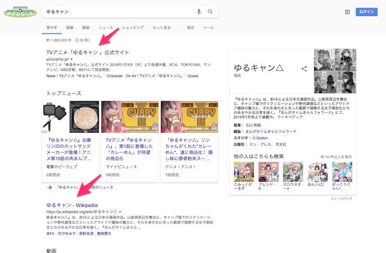Click the magnifying glass search icon
Image resolution: width=386 pixels, height=253 pixels.
[x=210, y=12]
